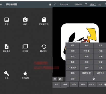Open the hamburger menu beside 照片编辑器
The image size is (106, 94).
(1, 4)
